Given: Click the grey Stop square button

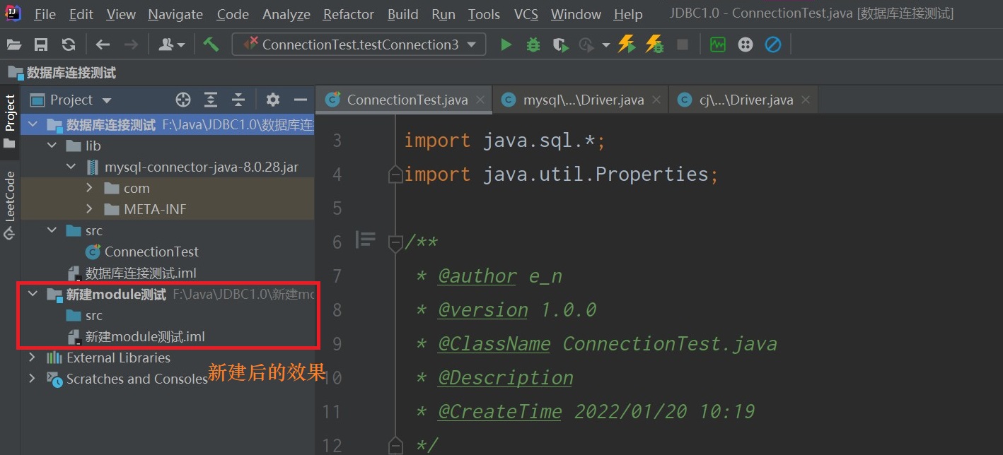Looking at the screenshot, I should pyautogui.click(x=683, y=45).
